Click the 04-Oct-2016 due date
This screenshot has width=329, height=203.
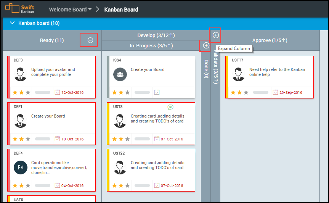tap(72, 185)
